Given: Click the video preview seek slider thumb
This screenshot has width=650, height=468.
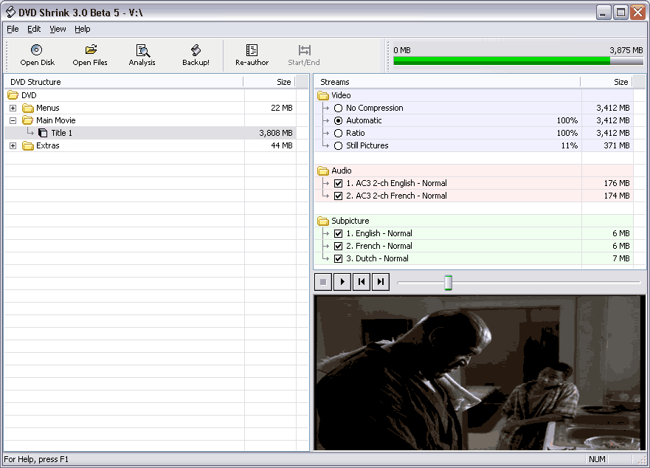Looking at the screenshot, I should pos(448,283).
